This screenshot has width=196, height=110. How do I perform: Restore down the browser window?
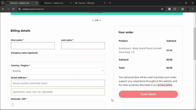tap(186, 3)
